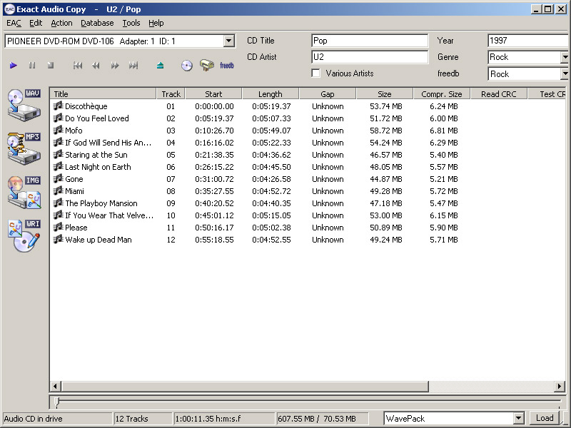Click the Pause button
The width and height of the screenshot is (571, 428).
tap(32, 66)
